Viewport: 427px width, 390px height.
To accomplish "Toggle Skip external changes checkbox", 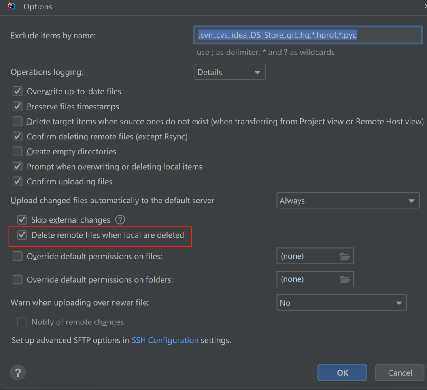I will tap(22, 220).
